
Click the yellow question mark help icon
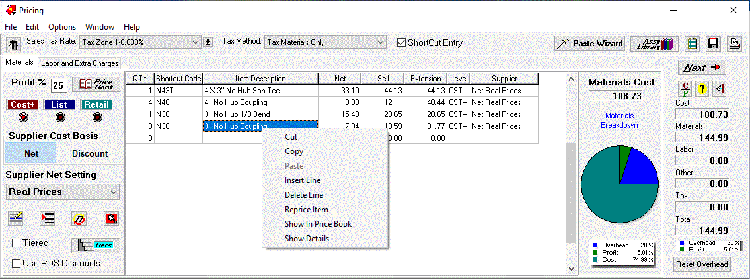(x=701, y=89)
